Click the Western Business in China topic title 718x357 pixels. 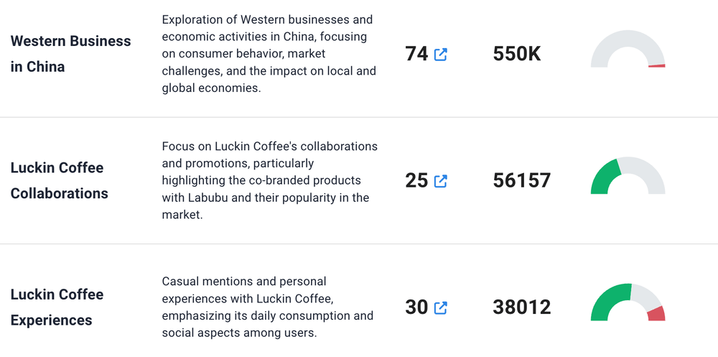(70, 54)
